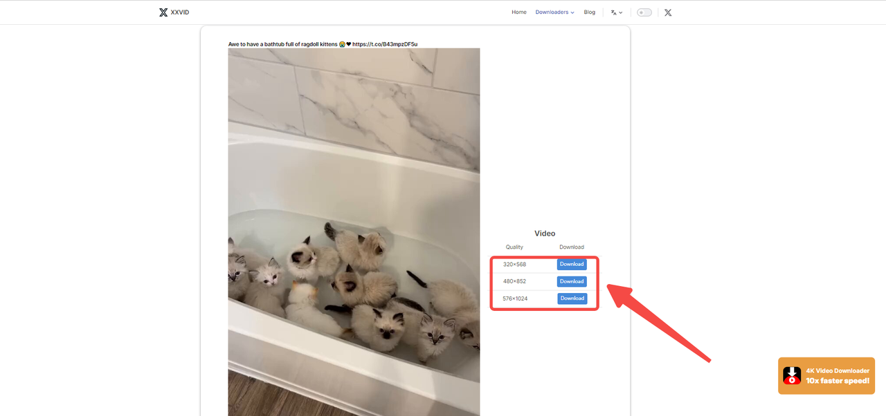Click the ragdoll kittens video thumbnail
This screenshot has height=416, width=886.
click(x=353, y=231)
